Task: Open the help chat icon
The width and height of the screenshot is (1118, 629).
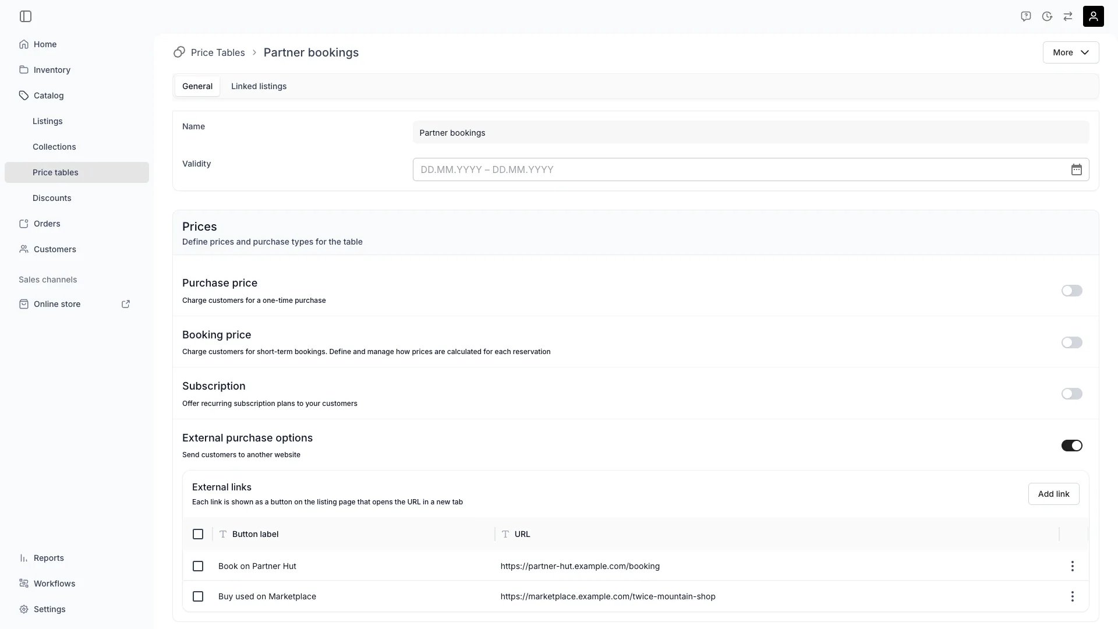Action: [x=1026, y=16]
